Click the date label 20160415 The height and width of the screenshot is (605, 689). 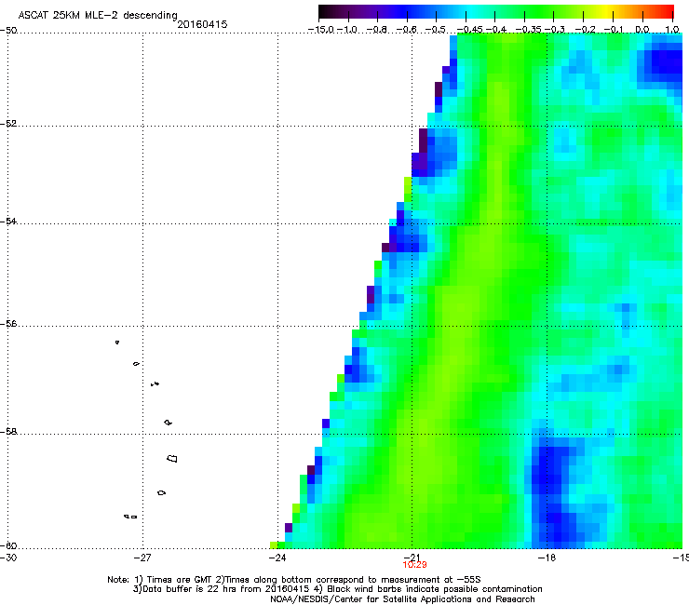(202, 24)
